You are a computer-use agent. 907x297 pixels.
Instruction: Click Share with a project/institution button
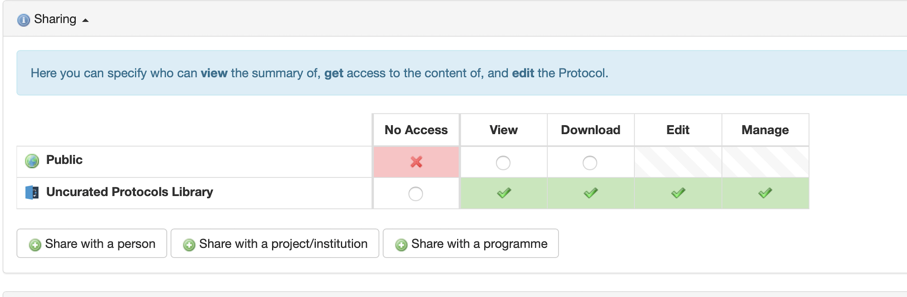[x=275, y=243]
